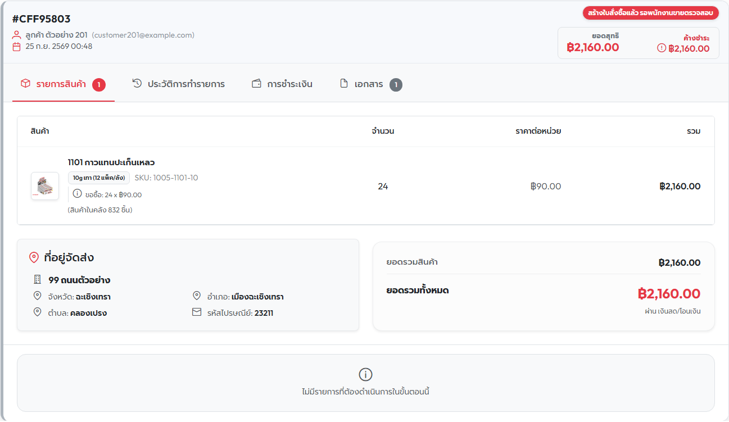This screenshot has width=729, height=422.
Task: Click the box icon beside รายการสินค้า
Action: click(x=25, y=84)
